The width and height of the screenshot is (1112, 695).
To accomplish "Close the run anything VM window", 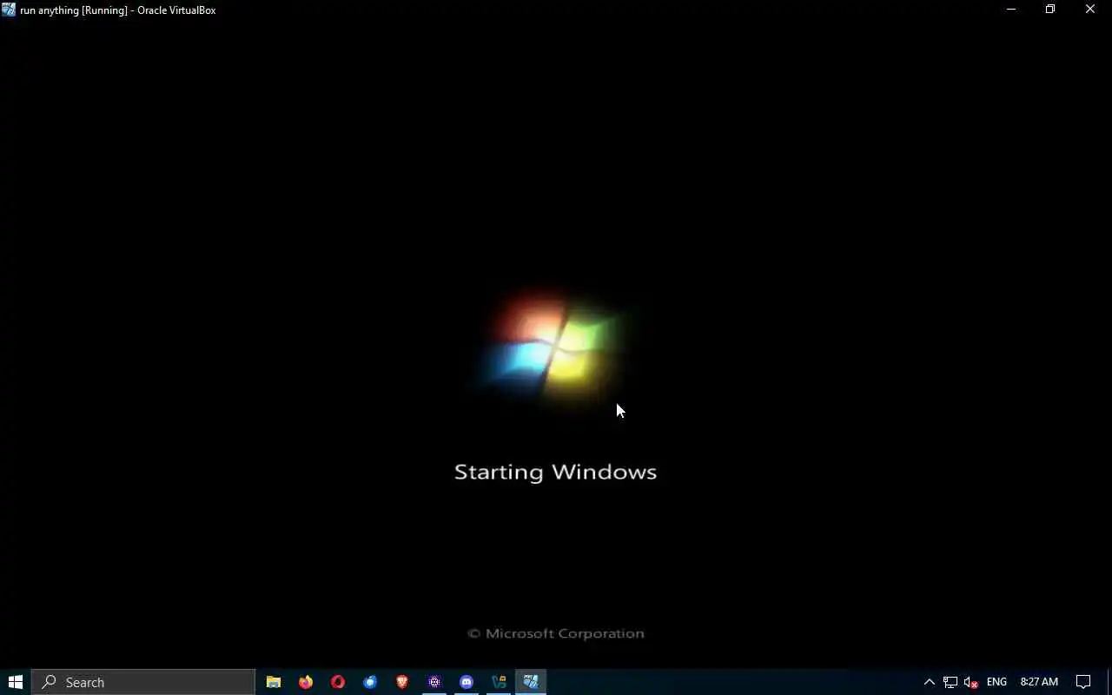I will click(1090, 10).
